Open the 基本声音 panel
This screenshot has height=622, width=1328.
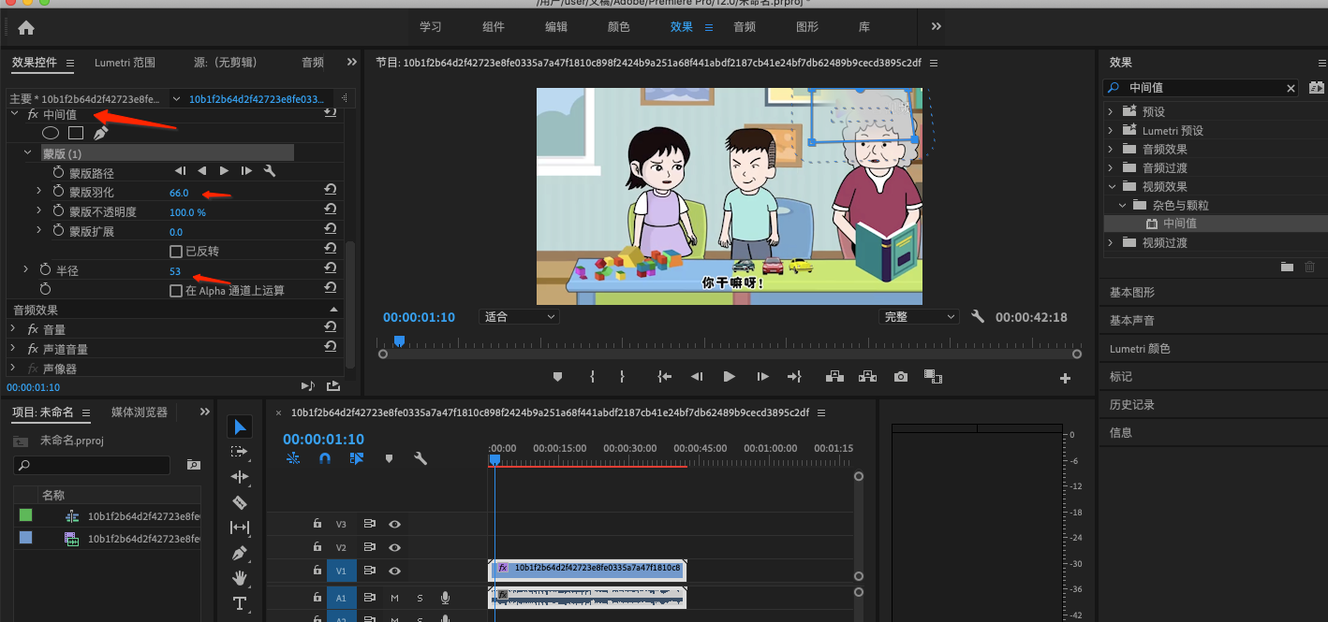click(1132, 320)
